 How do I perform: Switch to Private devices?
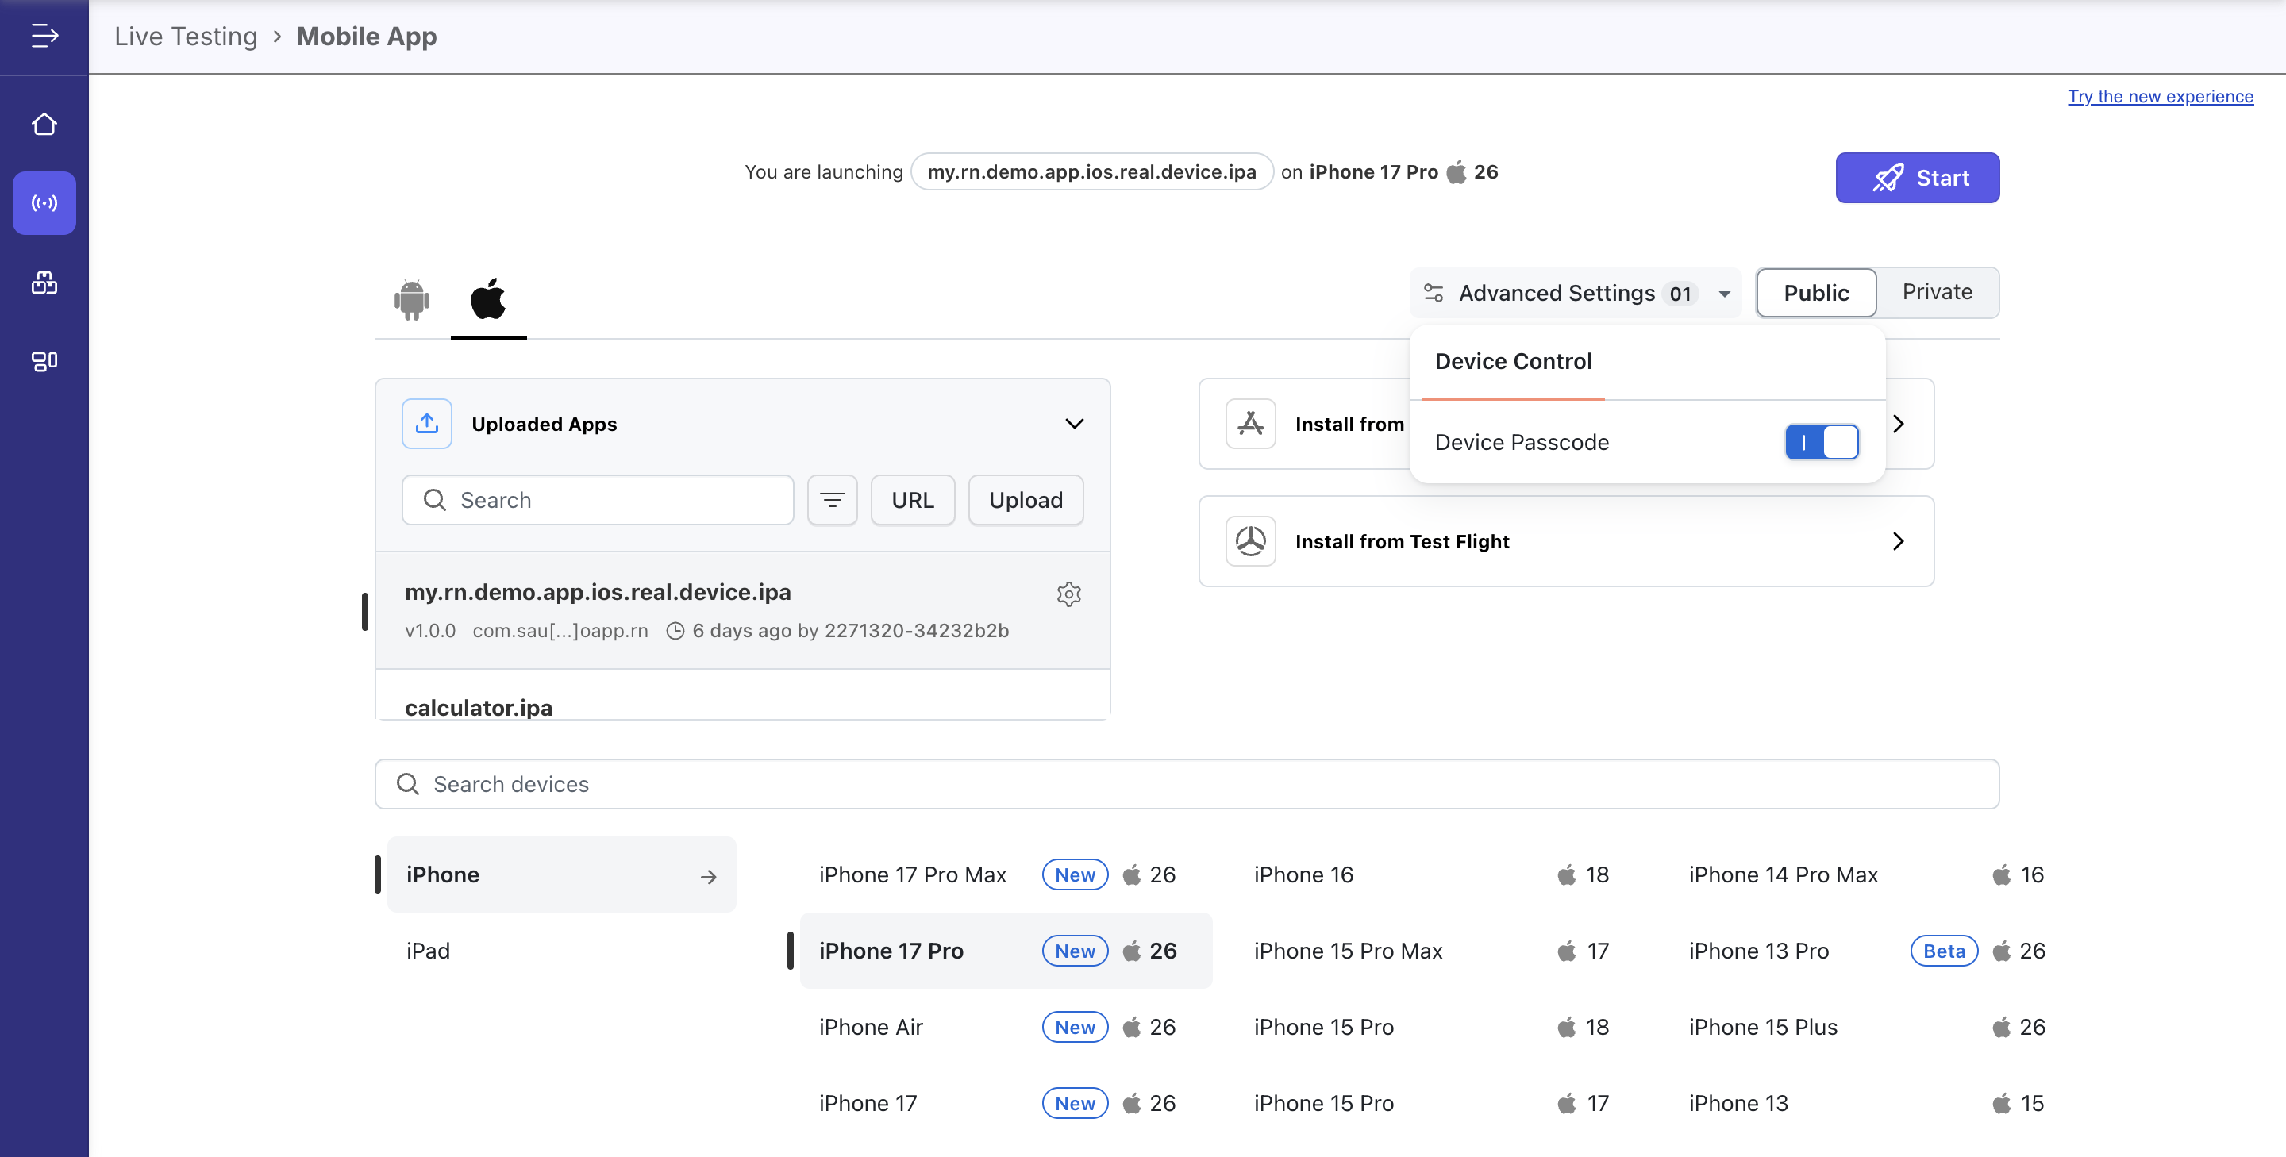pos(1938,292)
